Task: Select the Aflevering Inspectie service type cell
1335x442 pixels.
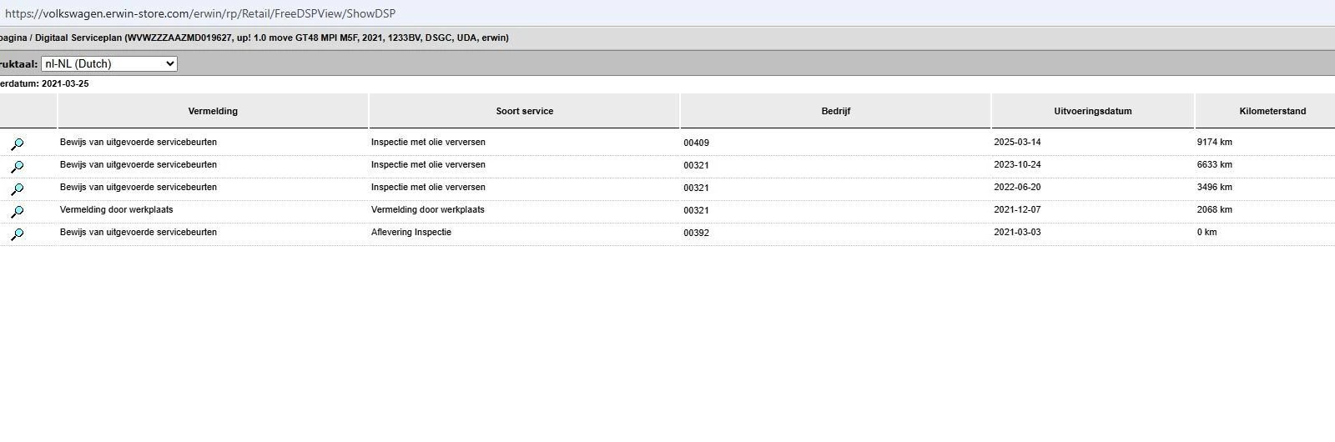Action: [x=411, y=233]
